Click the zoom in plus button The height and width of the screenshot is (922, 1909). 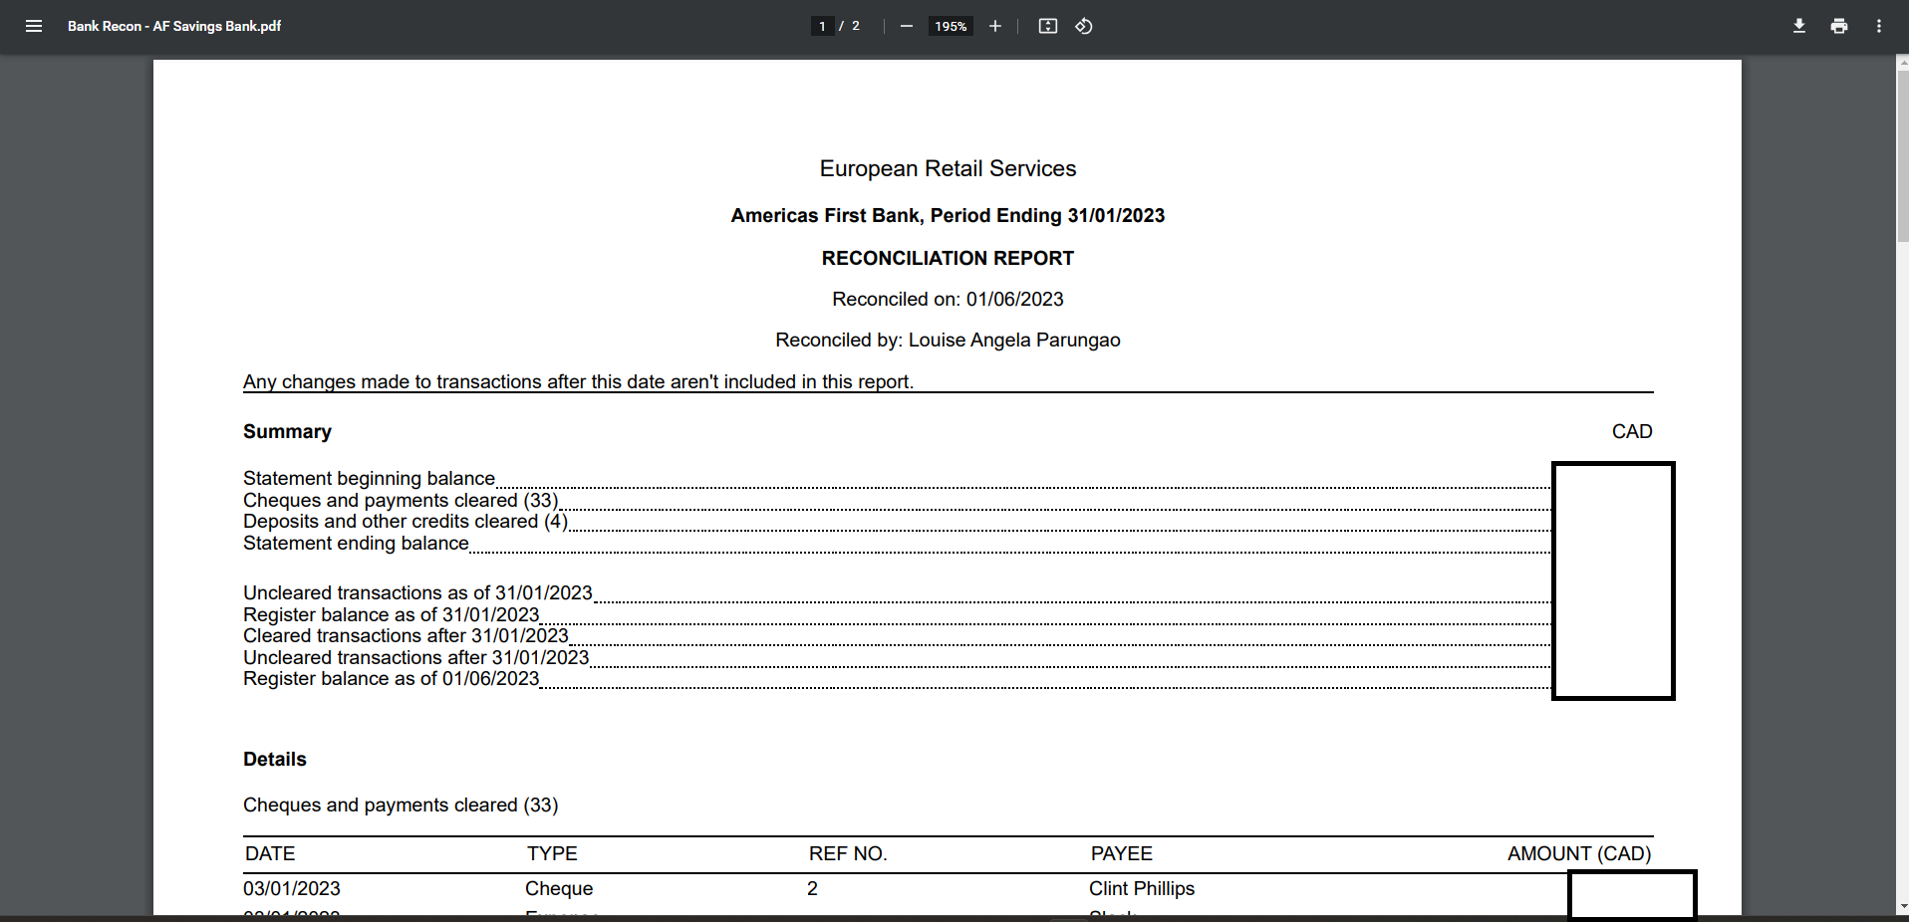[994, 26]
